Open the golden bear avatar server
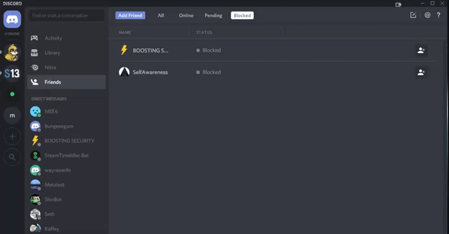This screenshot has width=449, height=234. [x=12, y=53]
